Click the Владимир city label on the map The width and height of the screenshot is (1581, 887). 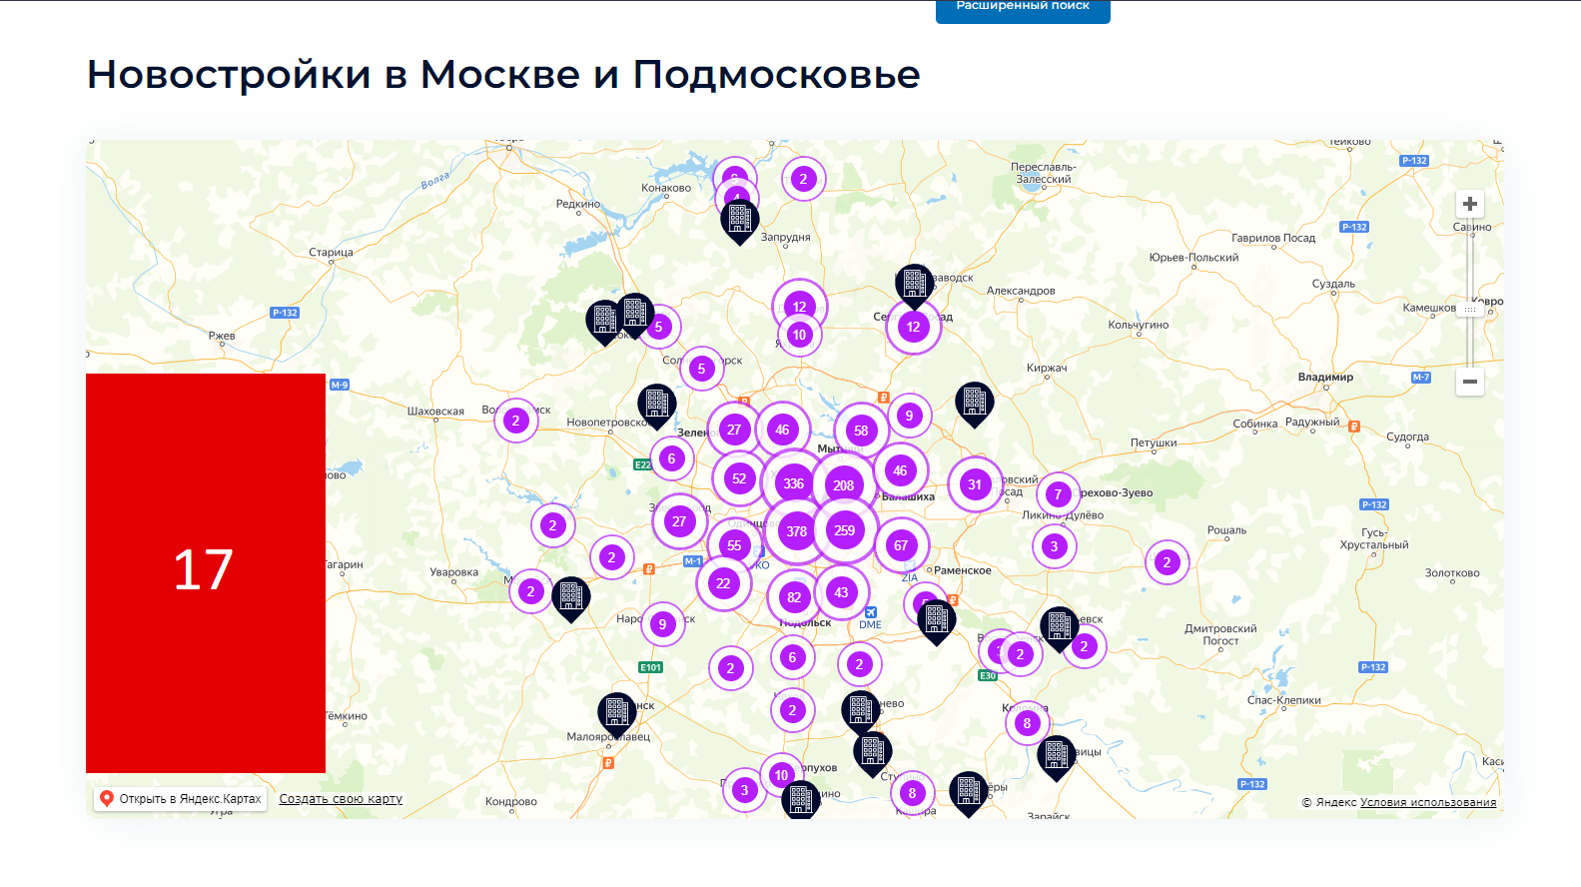pos(1325,378)
